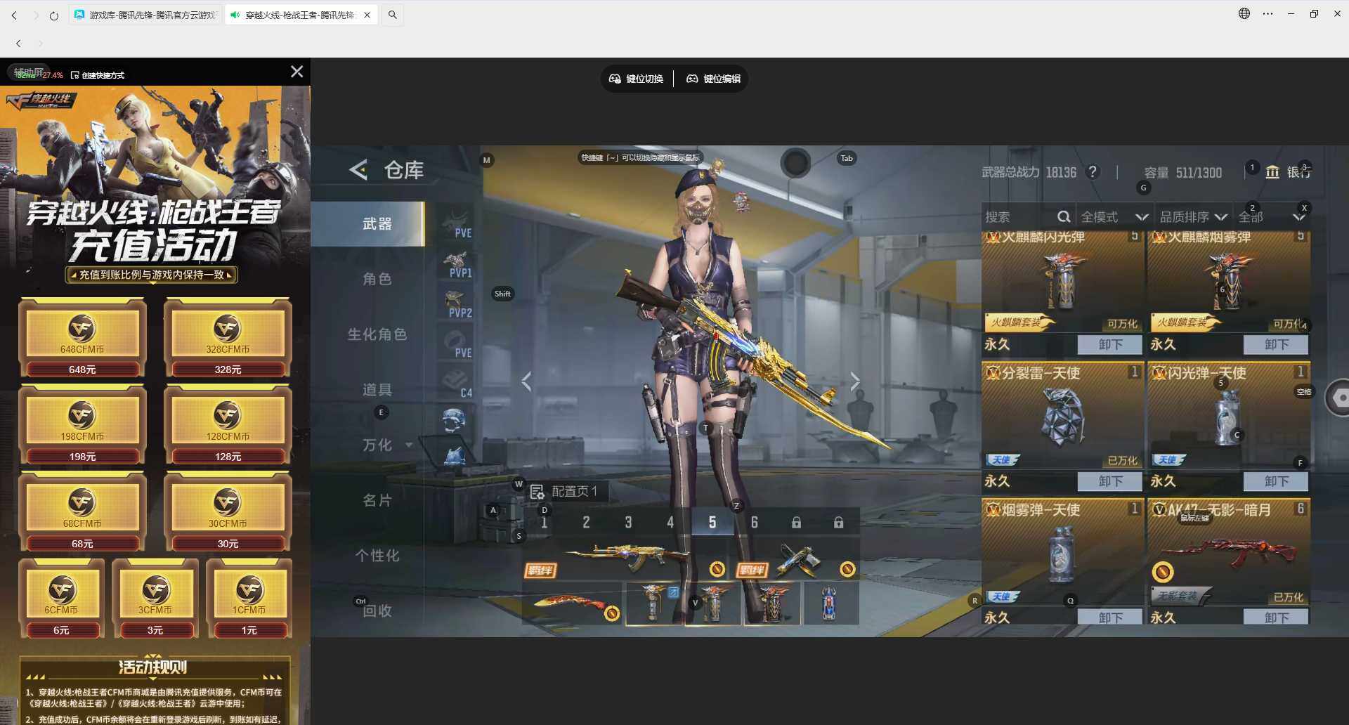Screen dimensions: 1349x725
Task: Open the 全模式 dropdown
Action: click(1114, 217)
